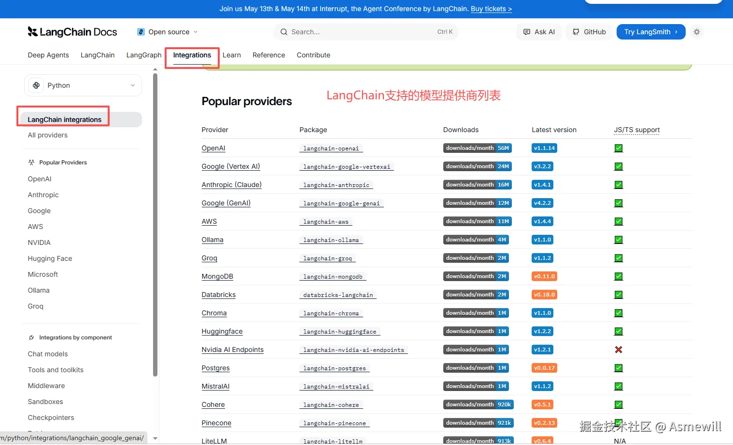Click the OpenAI JS/TS support checkmark
Screen dimensions: 733x445
pyautogui.click(x=619, y=148)
